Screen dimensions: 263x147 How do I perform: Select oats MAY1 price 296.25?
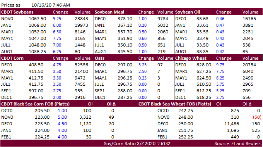(125, 78)
